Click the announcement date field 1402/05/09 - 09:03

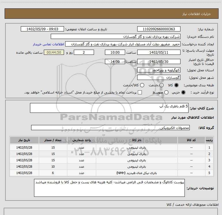tap(42, 29)
